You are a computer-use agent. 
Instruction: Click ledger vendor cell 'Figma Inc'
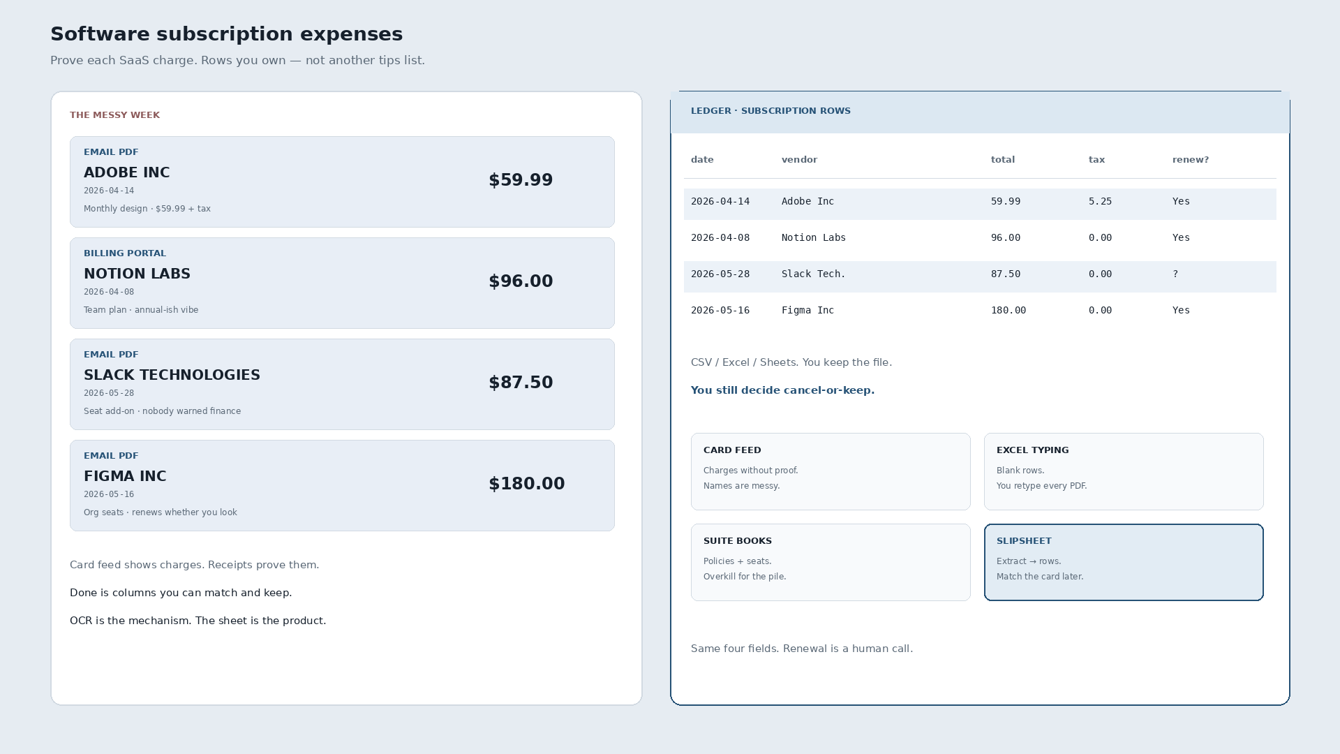(807, 311)
